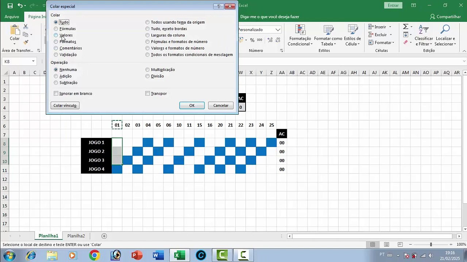Select the Valores radio button
467x262 pixels.
[56, 35]
